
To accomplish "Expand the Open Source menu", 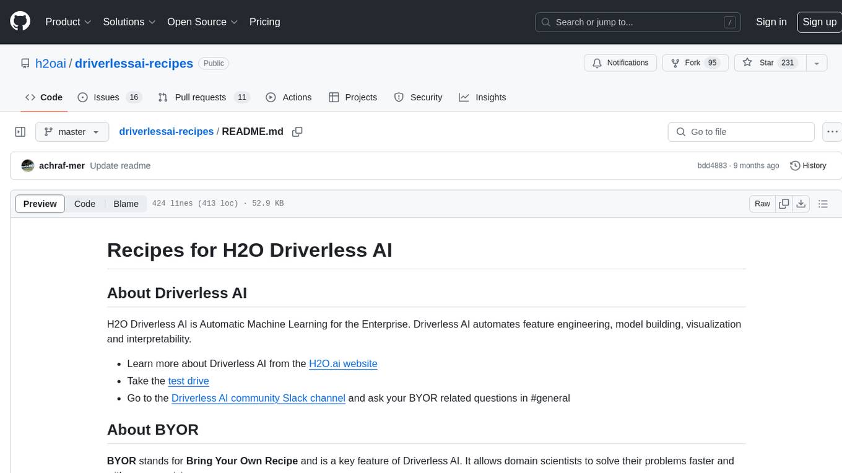I will [202, 22].
